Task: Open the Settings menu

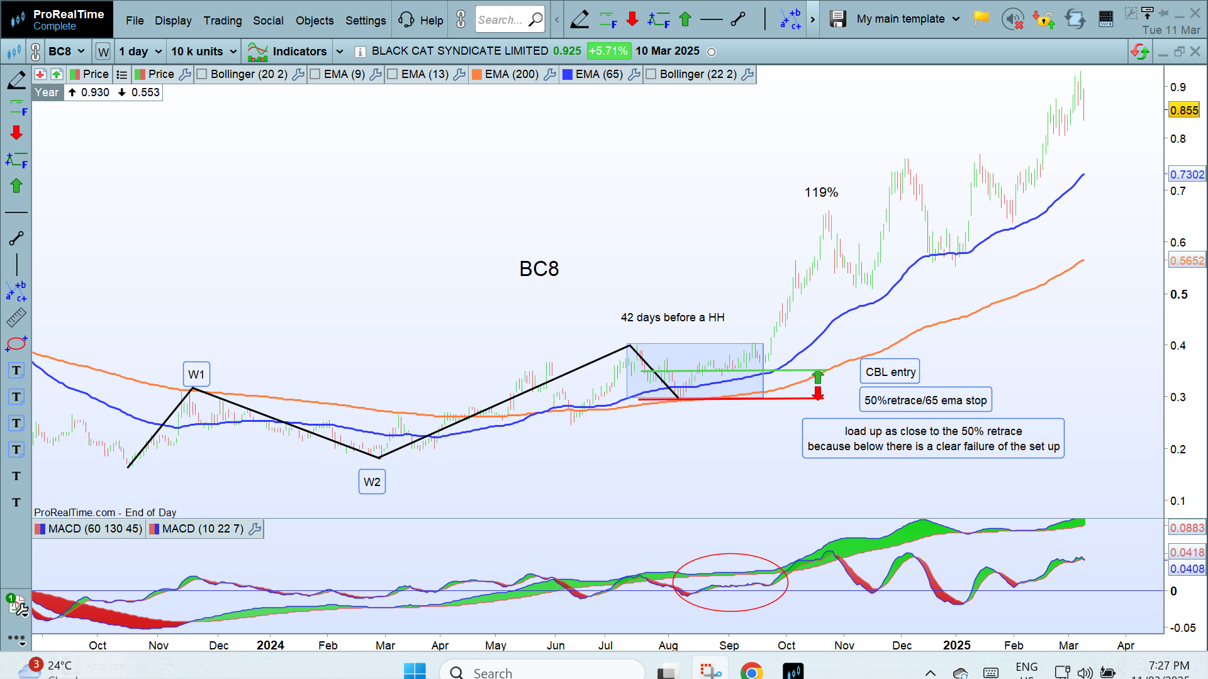Action: click(366, 20)
